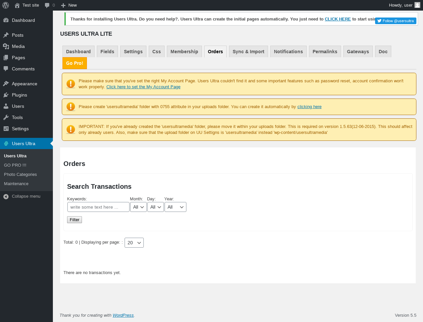Screen dimensions: 423x322
Task: Click the Appearance paintbrush icon
Action: (6, 84)
